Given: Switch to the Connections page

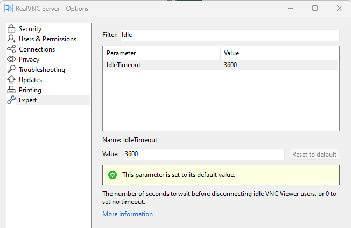Looking at the screenshot, I should pyautogui.click(x=37, y=49).
